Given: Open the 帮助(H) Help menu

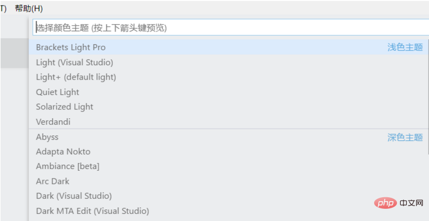Looking at the screenshot, I should coord(29,8).
